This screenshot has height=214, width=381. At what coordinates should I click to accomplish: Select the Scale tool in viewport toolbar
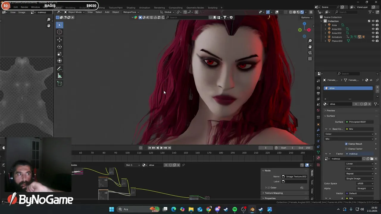[60, 54]
